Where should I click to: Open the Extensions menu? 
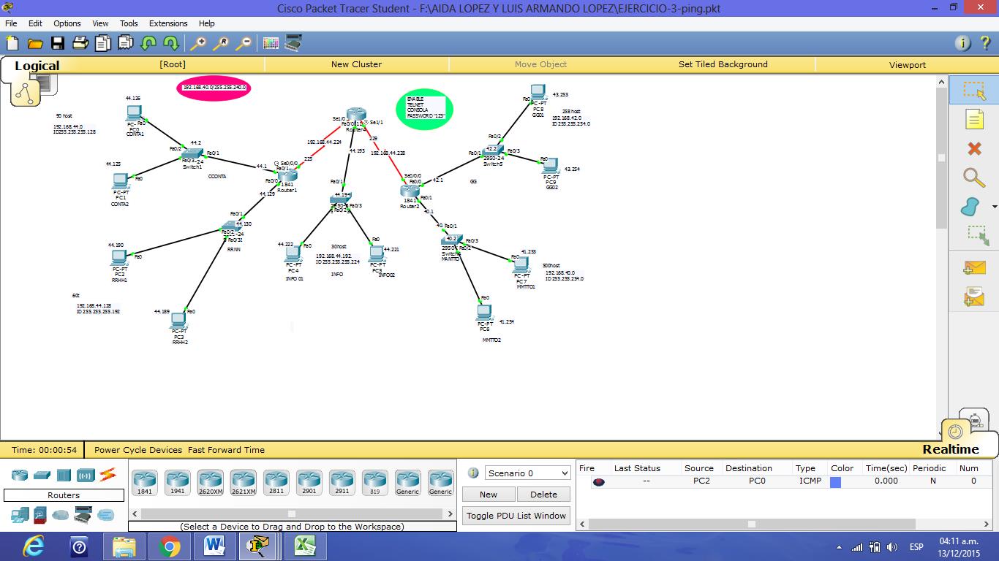click(168, 23)
